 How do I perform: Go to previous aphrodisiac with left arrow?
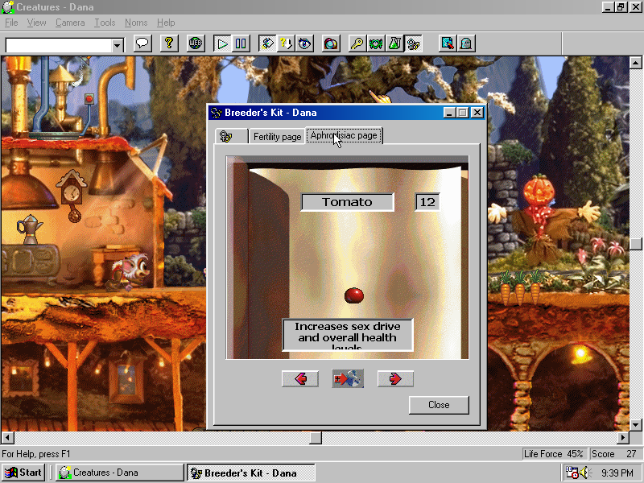coord(300,378)
